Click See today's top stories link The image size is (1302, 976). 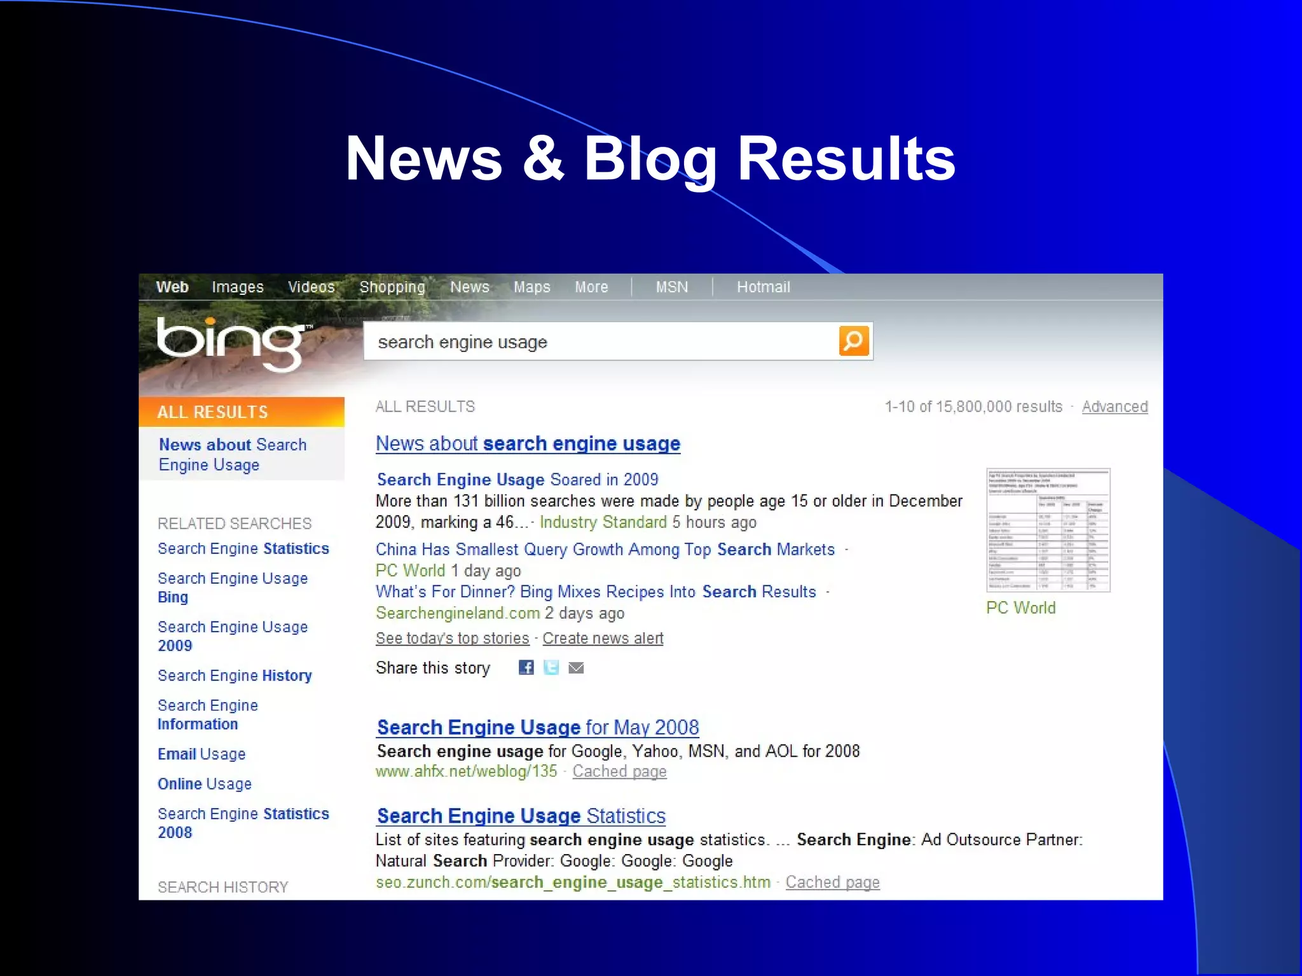coord(452,638)
